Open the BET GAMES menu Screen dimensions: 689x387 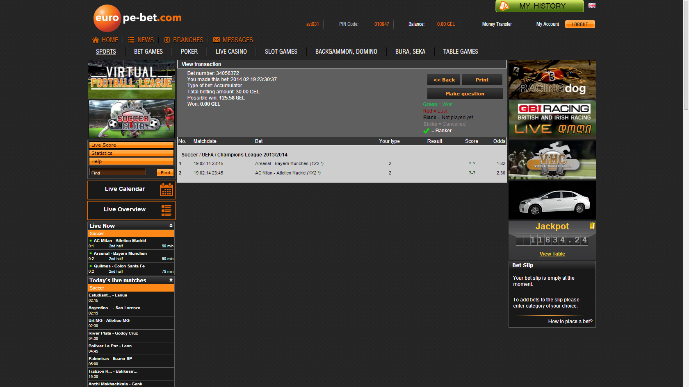pos(148,52)
